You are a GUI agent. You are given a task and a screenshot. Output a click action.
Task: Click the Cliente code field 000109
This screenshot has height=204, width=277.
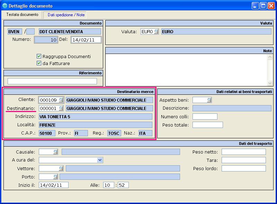click(x=48, y=100)
